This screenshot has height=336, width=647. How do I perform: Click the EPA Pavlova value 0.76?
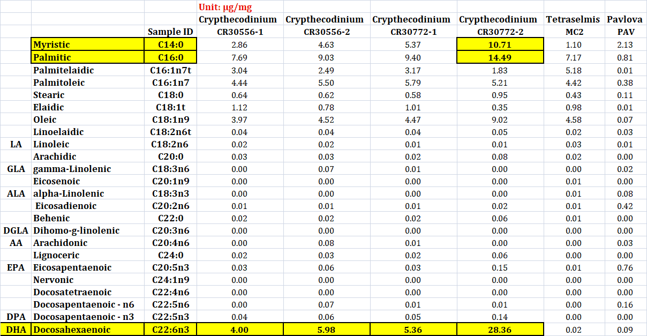(625, 267)
